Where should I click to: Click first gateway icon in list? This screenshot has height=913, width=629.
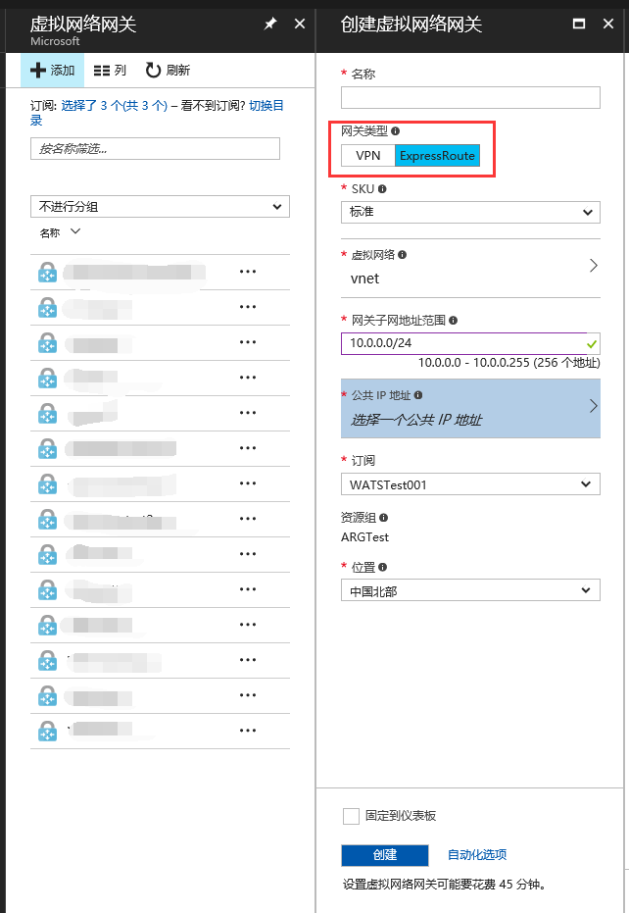pyautogui.click(x=47, y=273)
